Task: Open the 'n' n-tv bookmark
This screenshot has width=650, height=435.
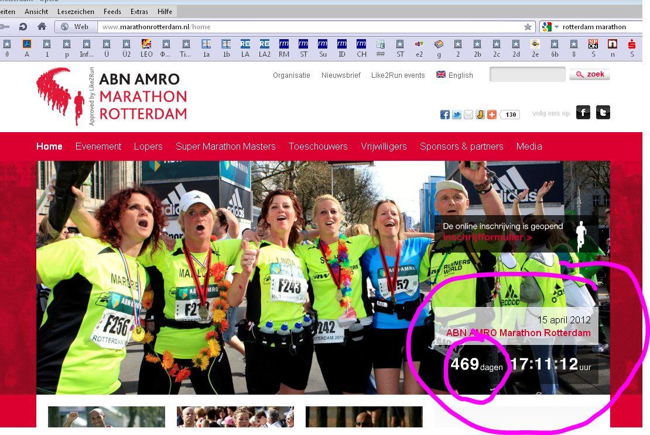Action: (x=613, y=48)
